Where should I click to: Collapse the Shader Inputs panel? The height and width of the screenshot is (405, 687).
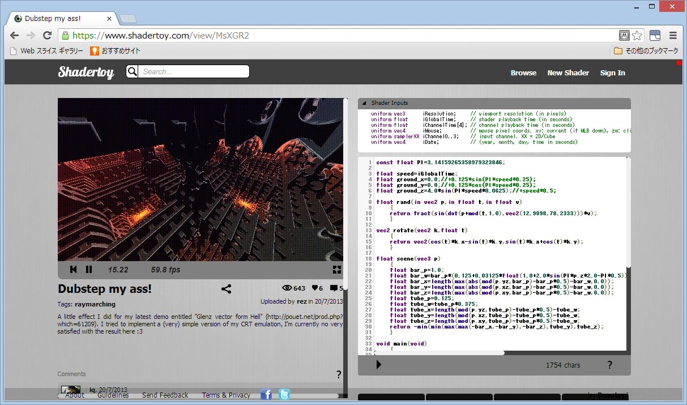pyautogui.click(x=364, y=103)
